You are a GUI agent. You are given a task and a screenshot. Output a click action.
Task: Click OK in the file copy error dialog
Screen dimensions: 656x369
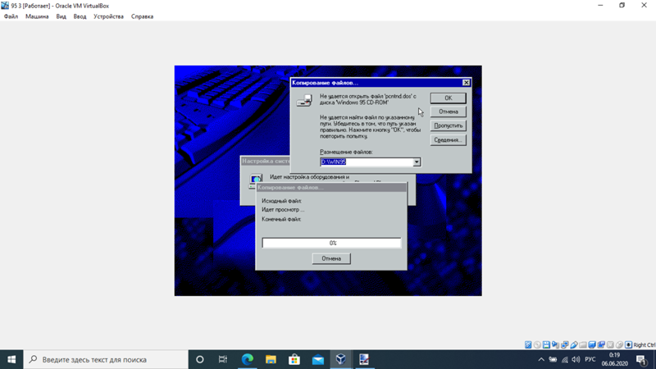(x=448, y=98)
